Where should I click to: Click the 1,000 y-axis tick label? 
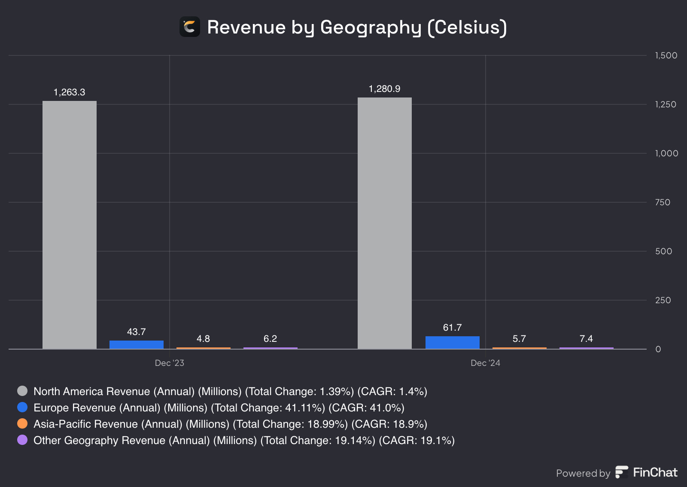coord(667,153)
